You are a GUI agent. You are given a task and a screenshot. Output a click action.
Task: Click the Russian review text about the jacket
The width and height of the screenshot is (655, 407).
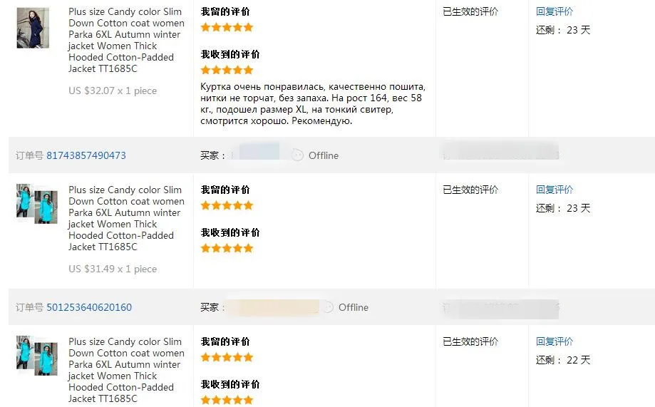[313, 104]
